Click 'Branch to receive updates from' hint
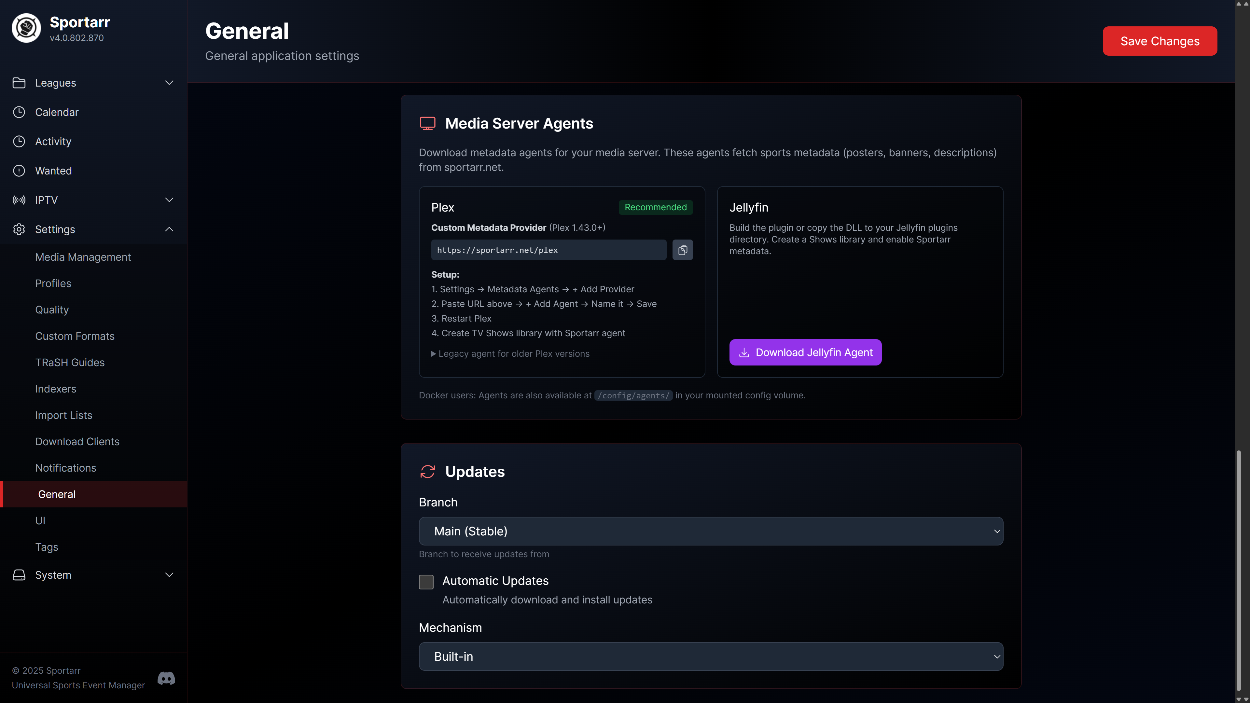This screenshot has height=703, width=1250. pyautogui.click(x=484, y=554)
